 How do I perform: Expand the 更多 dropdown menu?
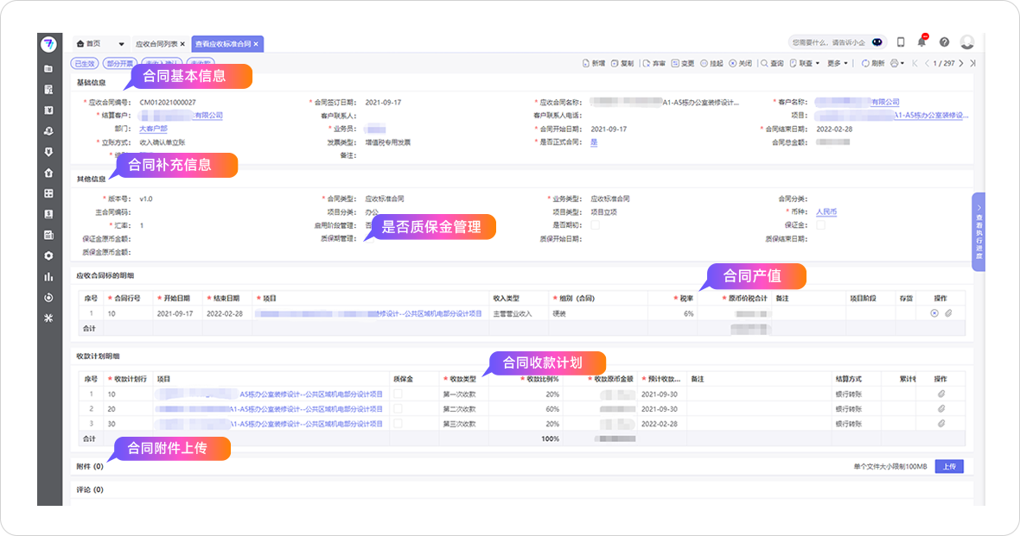837,63
